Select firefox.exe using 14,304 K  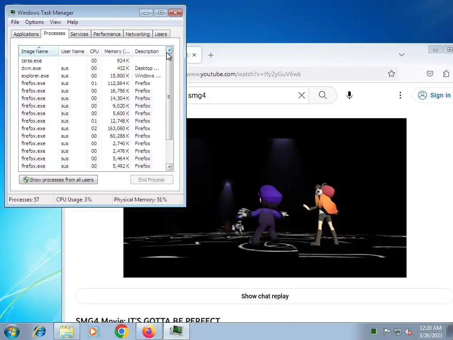click(x=92, y=98)
